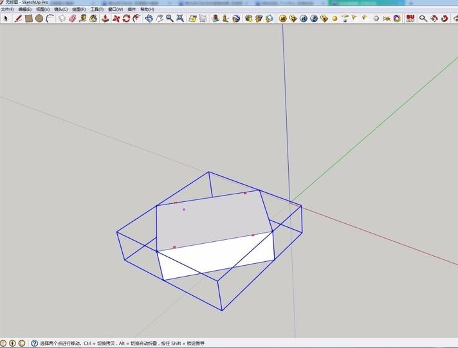
Task: Click the status bar help question icon
Action: pos(34,343)
